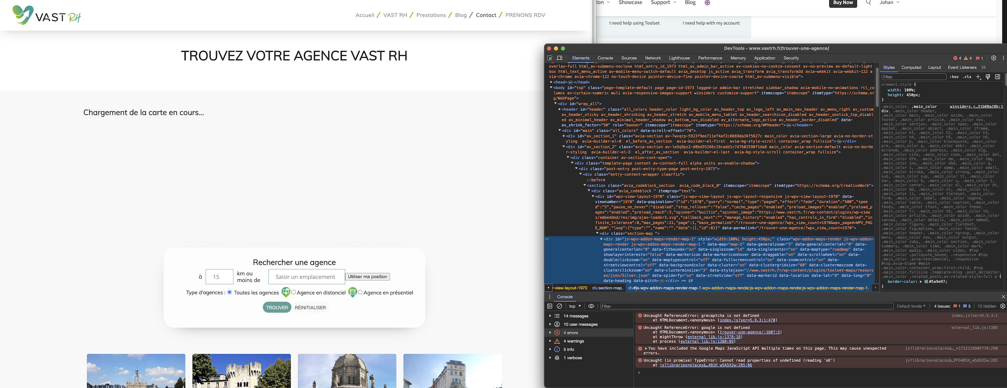Viewport: 1007px width, 388px height.
Task: Clear the console with the clear icon
Action: [x=559, y=306]
